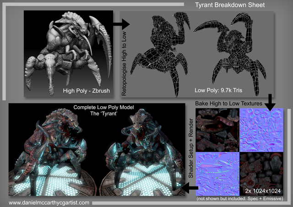Viewport: 293px width, 207px height.
Task: Select the right textured Tyrant render
Action: click(142, 152)
